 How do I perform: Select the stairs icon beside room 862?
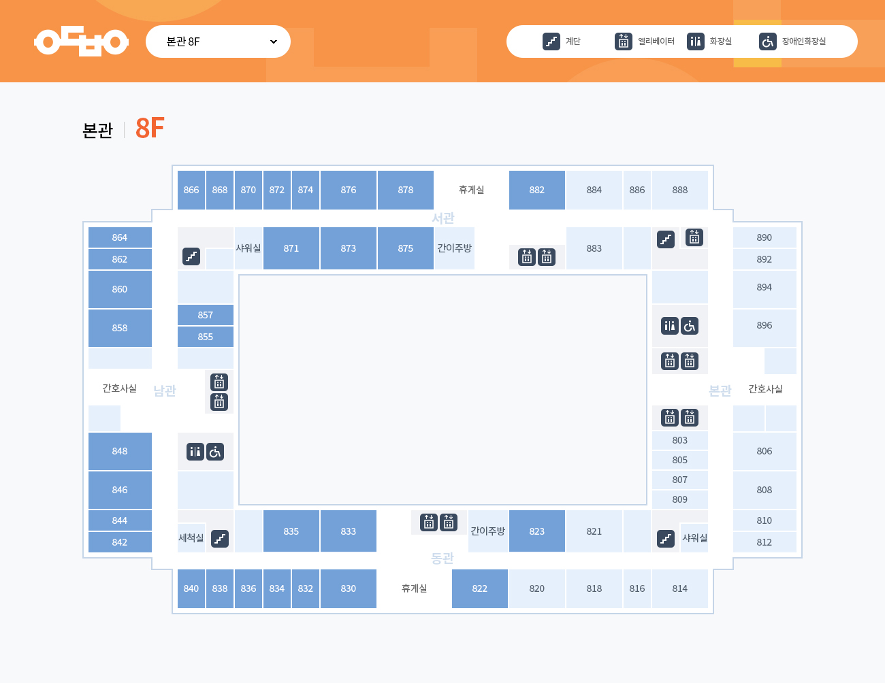(x=191, y=256)
